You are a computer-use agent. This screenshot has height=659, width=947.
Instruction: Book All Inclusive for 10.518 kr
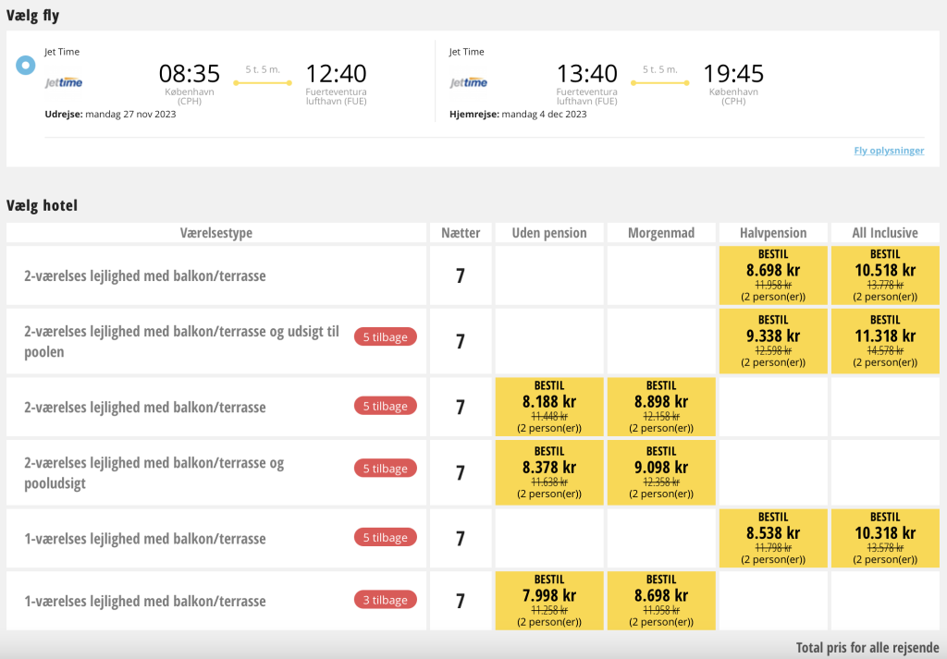pos(885,275)
